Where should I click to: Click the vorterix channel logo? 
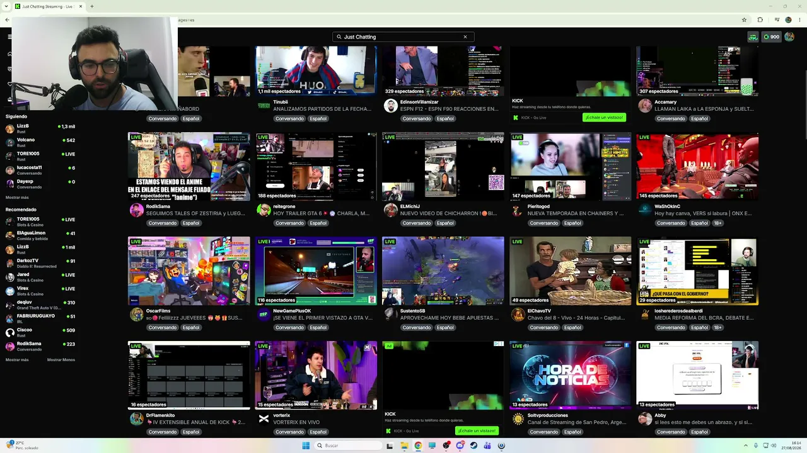(264, 419)
